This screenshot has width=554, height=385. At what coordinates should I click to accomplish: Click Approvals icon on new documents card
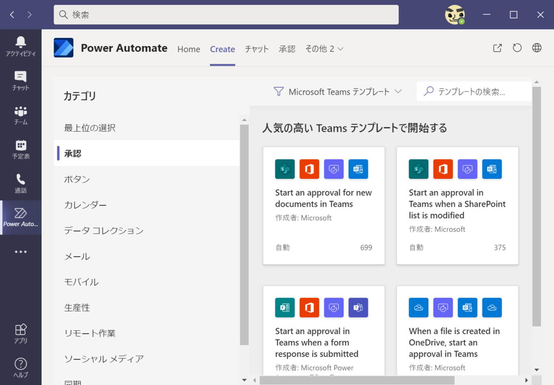point(334,169)
